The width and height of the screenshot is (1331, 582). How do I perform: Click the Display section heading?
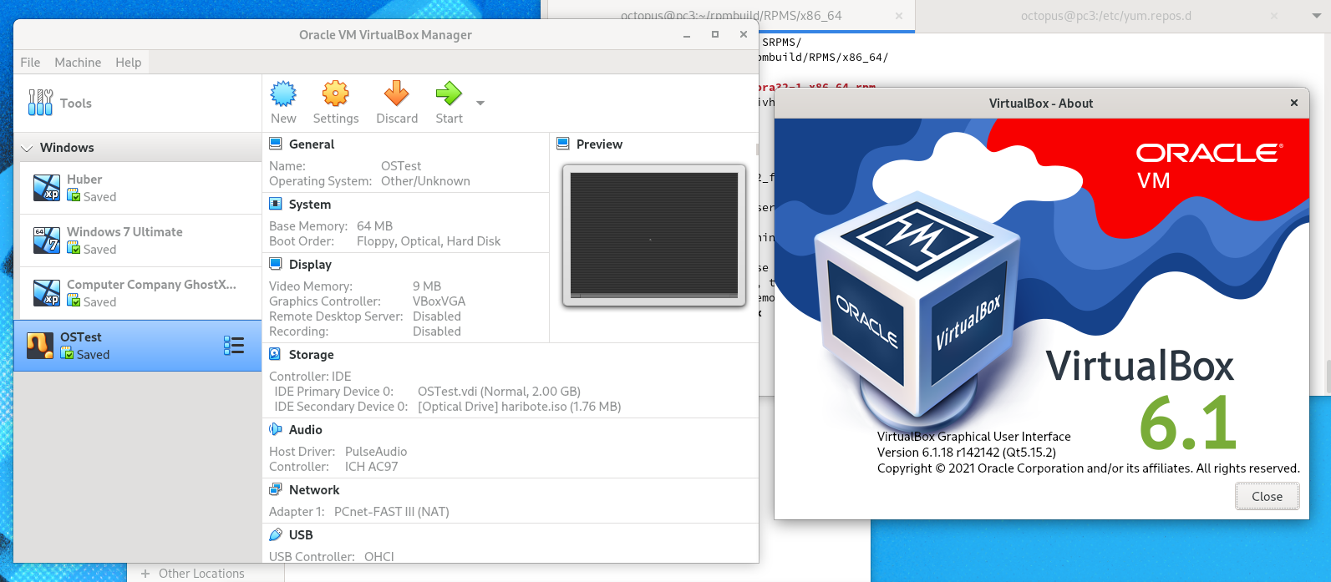pos(310,265)
